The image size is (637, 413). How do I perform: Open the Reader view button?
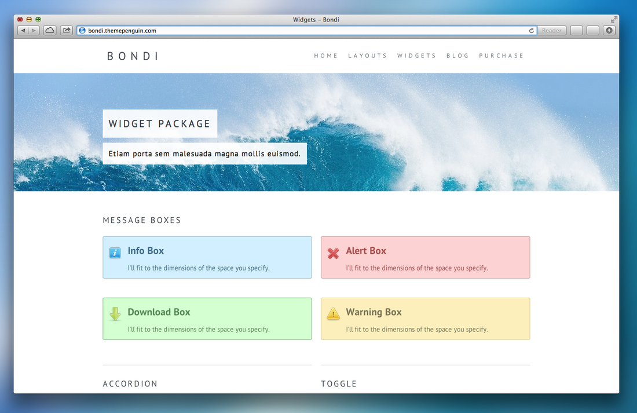click(x=551, y=31)
